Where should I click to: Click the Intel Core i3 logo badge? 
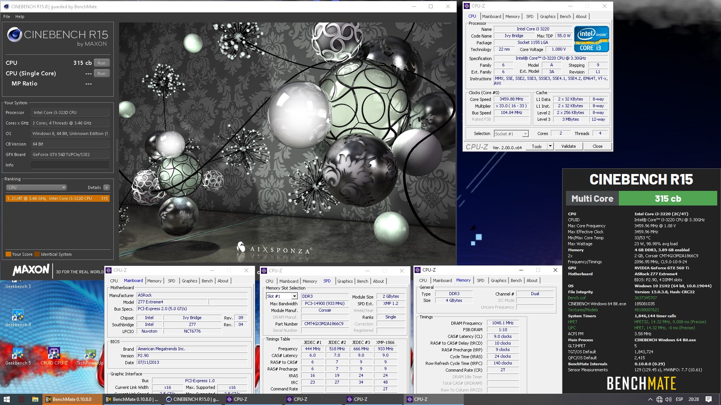tap(591, 39)
